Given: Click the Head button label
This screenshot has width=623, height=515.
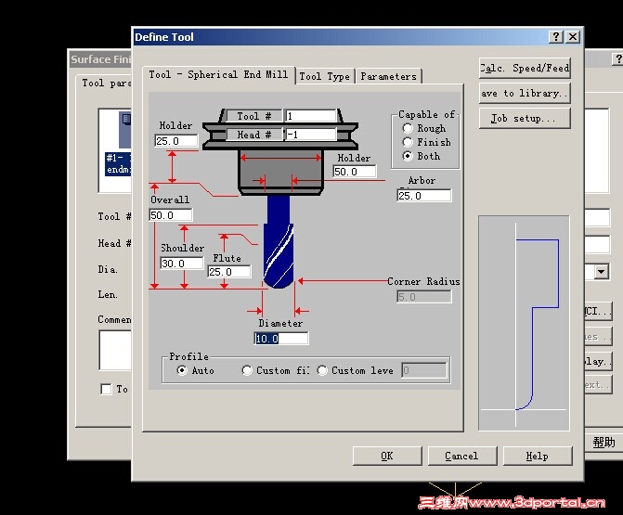Looking at the screenshot, I should pos(254,135).
